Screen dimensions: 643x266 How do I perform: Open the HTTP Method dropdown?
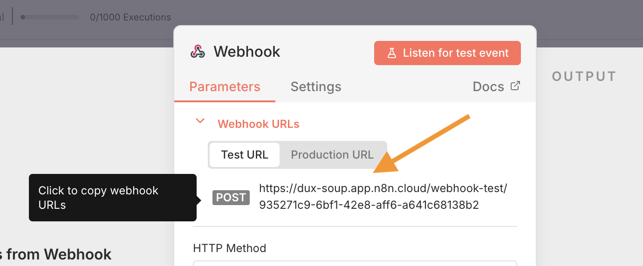pyautogui.click(x=355, y=263)
